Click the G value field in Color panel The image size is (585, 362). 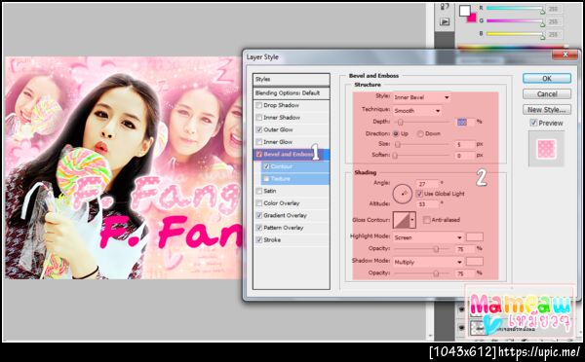click(x=554, y=21)
